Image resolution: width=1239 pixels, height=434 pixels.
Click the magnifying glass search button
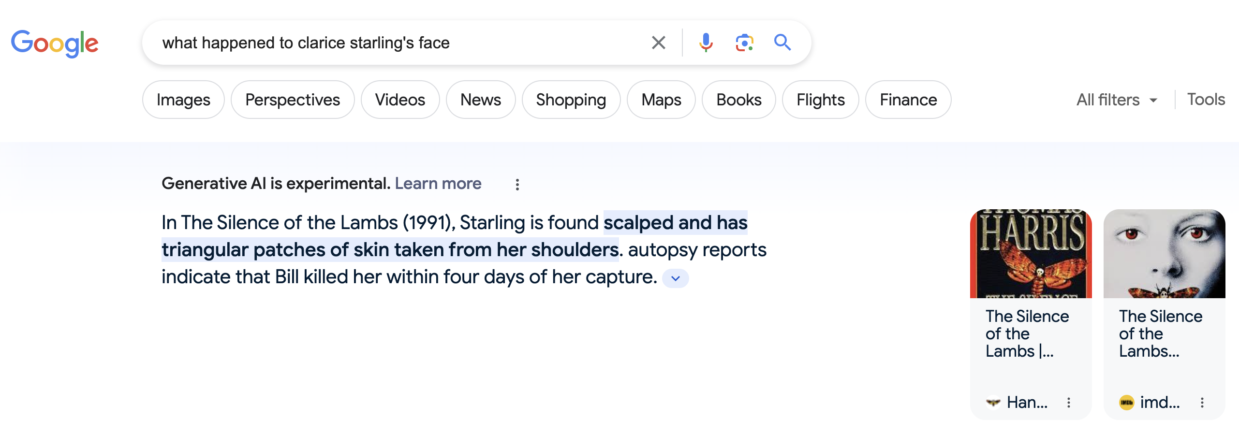(x=782, y=43)
